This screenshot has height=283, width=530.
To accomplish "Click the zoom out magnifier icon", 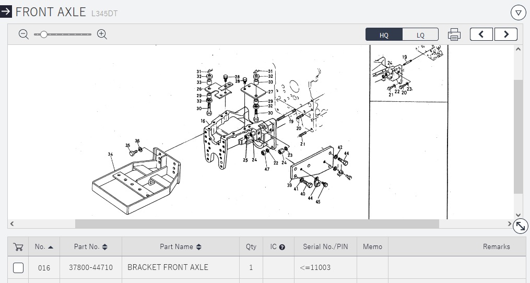I will 23,34.
